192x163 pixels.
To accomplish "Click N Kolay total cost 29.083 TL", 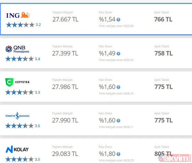I will (65, 154).
